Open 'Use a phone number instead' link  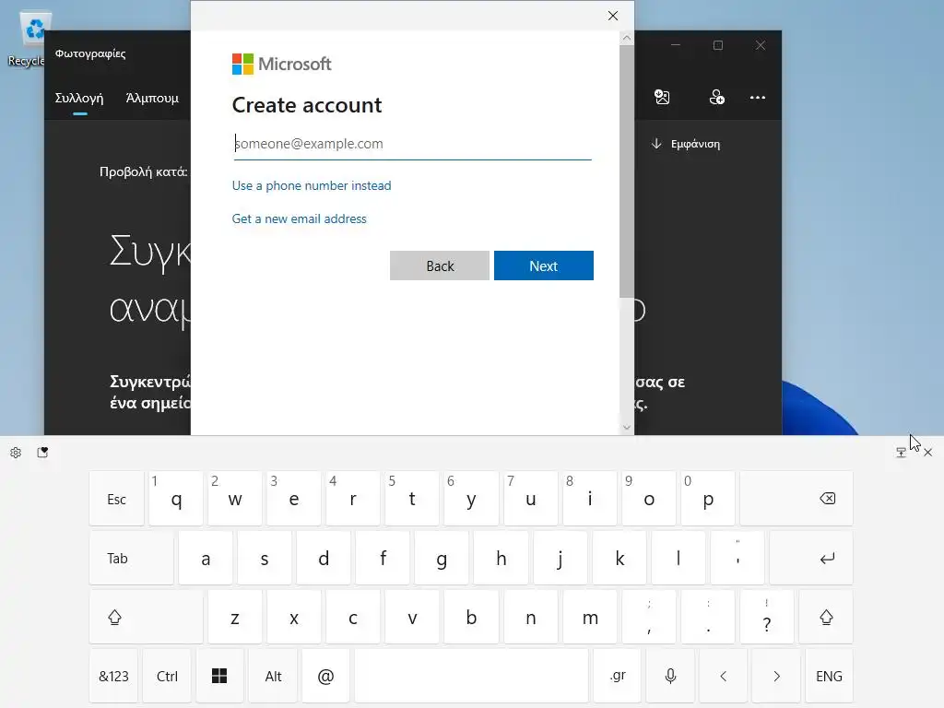tap(312, 185)
